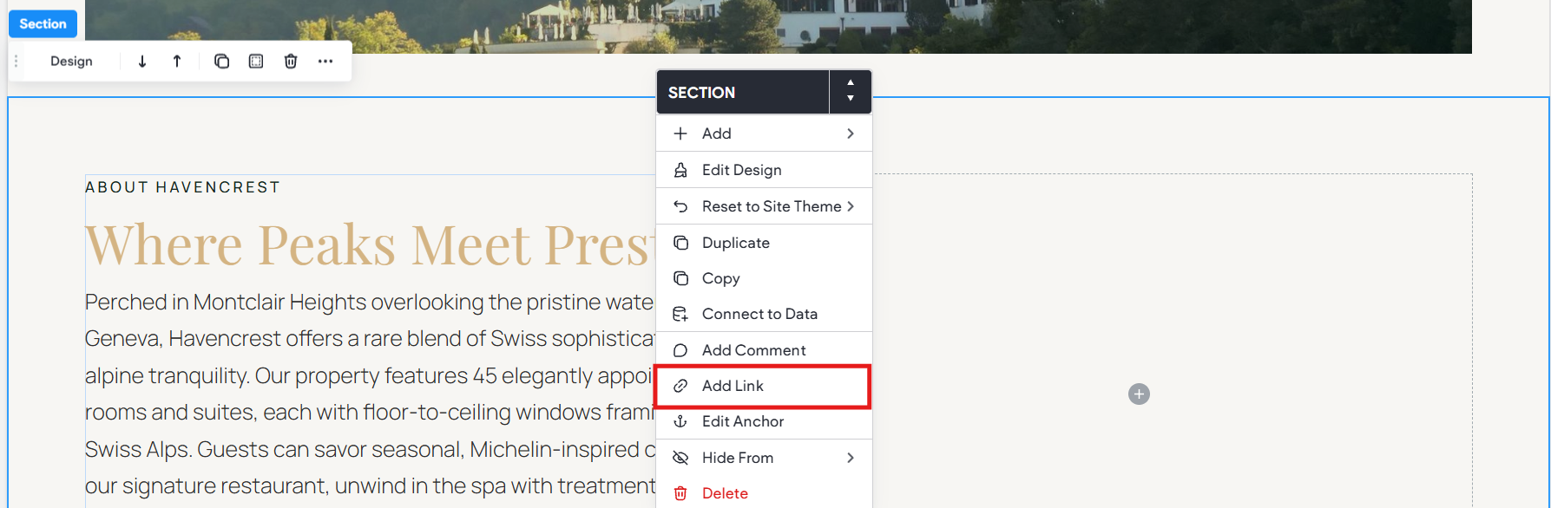Screen dimensions: 1551x508
Task: Select Duplicate in the context menu
Action: 764,243
